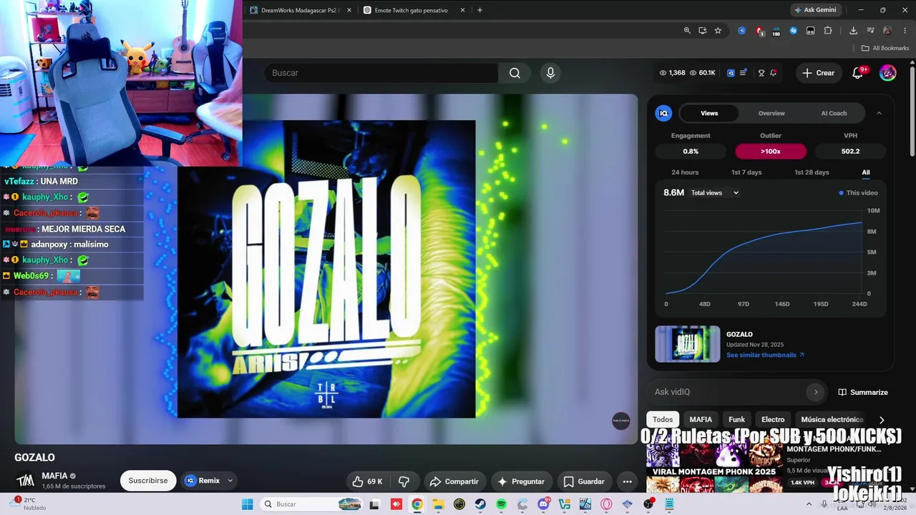The image size is (916, 515).
Task: Open the Chrome extensions puzzle icon
Action: [x=828, y=31]
